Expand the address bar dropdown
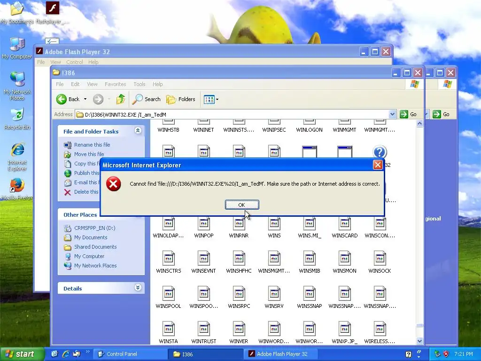 pyautogui.click(x=392, y=114)
